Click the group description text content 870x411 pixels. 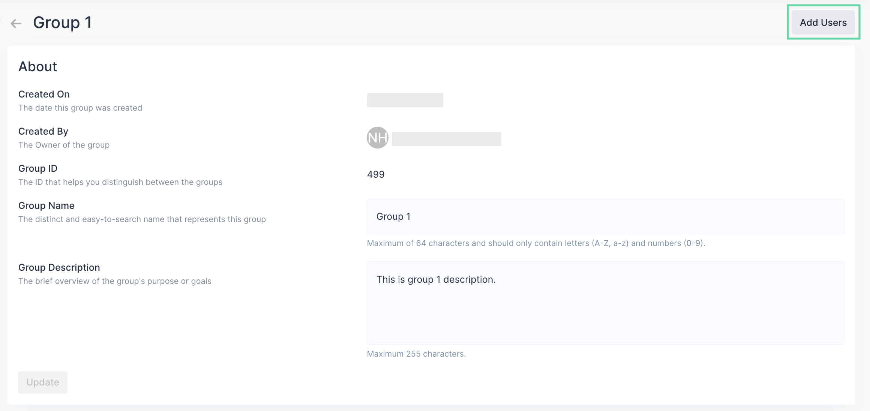coord(435,279)
